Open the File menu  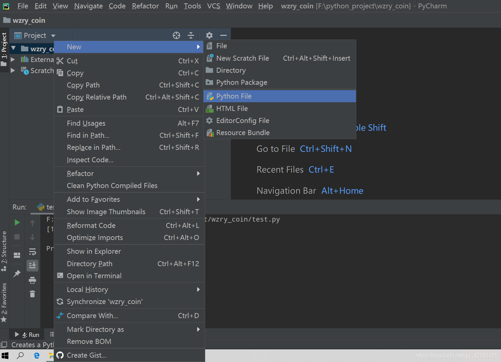[x=23, y=6]
